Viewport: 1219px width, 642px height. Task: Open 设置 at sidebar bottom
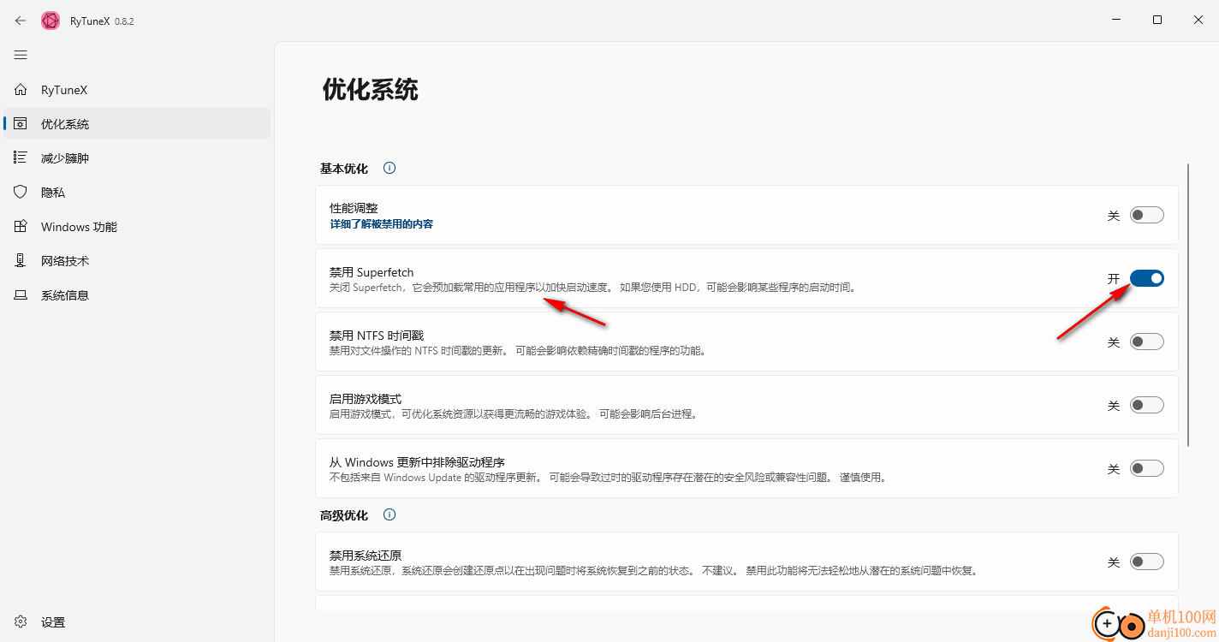point(137,622)
